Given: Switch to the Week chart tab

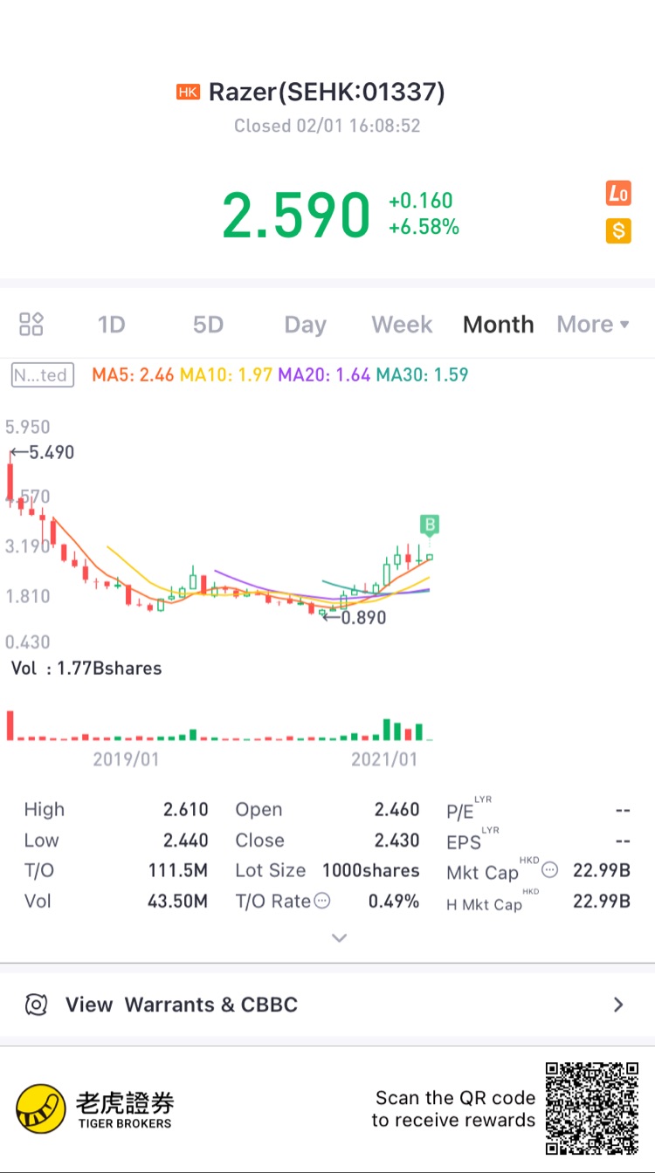Looking at the screenshot, I should (x=402, y=325).
